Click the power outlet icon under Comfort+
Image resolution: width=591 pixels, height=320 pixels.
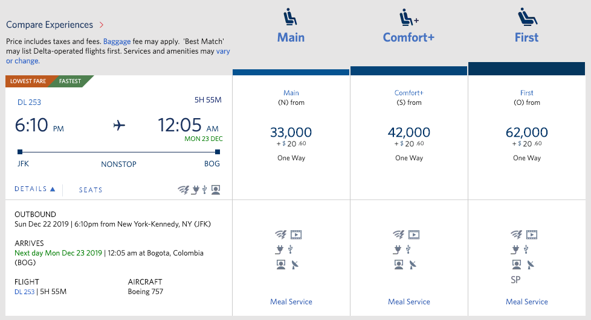pyautogui.click(x=398, y=249)
